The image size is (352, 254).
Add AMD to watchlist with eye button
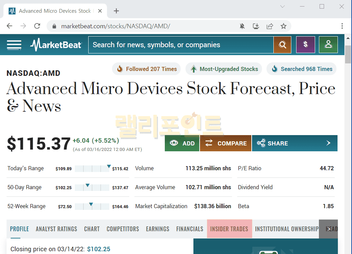[182, 143]
